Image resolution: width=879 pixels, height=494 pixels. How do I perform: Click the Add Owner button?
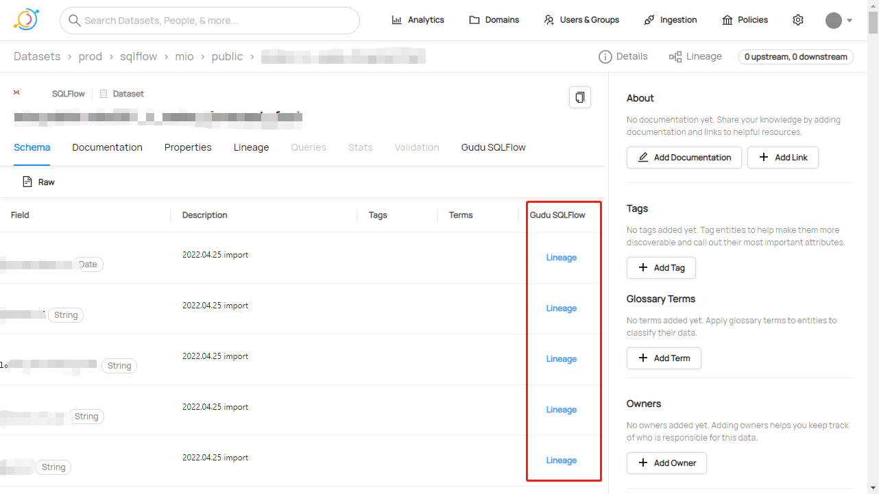coord(666,462)
